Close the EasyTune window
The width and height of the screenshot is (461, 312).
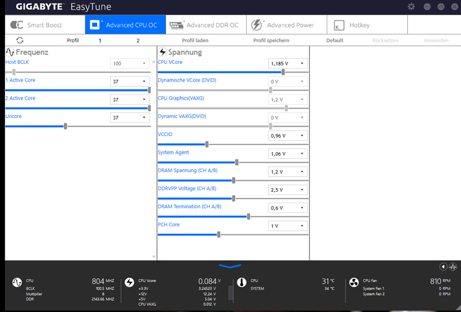(455, 6)
